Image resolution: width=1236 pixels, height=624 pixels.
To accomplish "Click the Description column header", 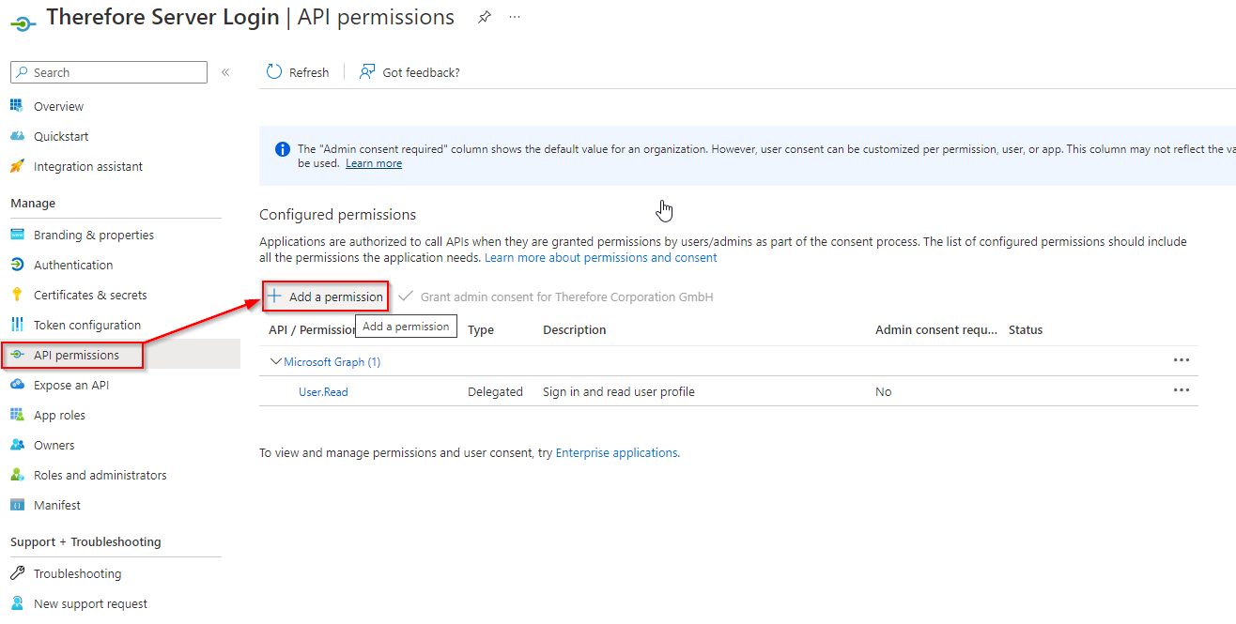I will [575, 329].
